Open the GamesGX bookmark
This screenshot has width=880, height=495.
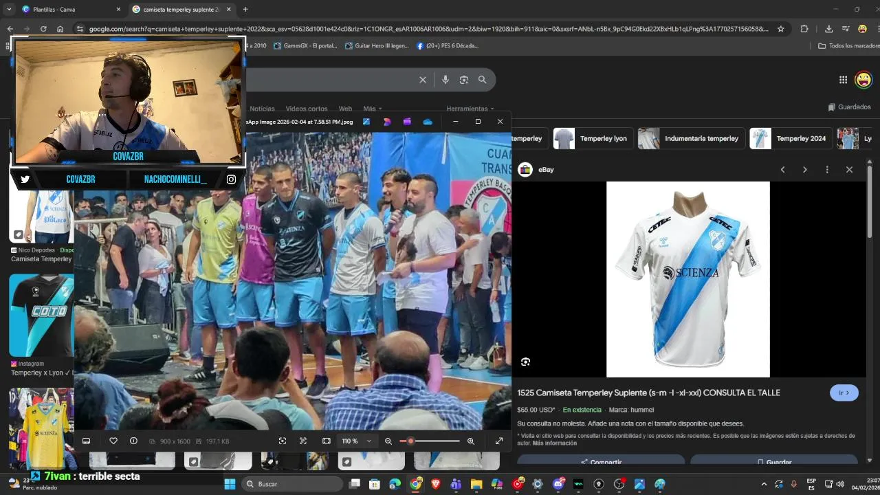(305, 46)
